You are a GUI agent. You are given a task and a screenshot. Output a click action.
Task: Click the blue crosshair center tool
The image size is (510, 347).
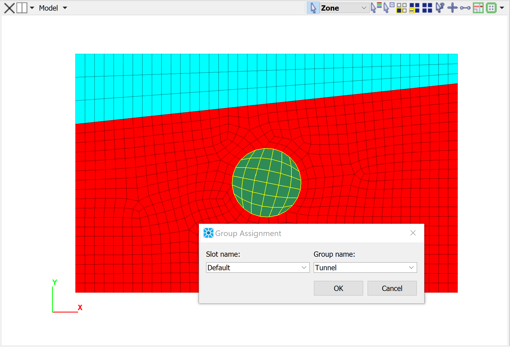point(452,8)
